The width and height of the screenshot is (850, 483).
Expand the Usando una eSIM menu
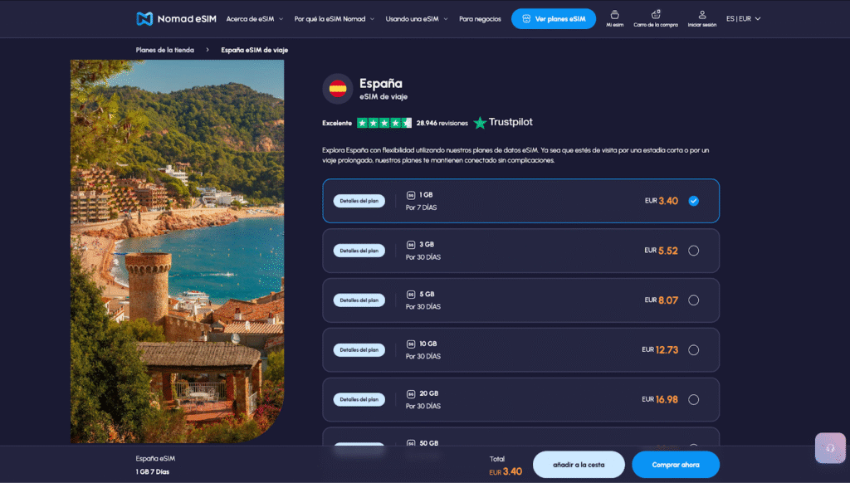(x=417, y=18)
